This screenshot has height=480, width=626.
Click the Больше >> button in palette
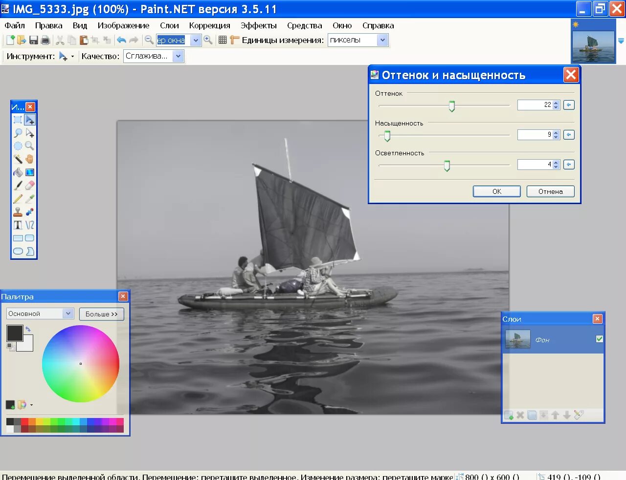102,314
